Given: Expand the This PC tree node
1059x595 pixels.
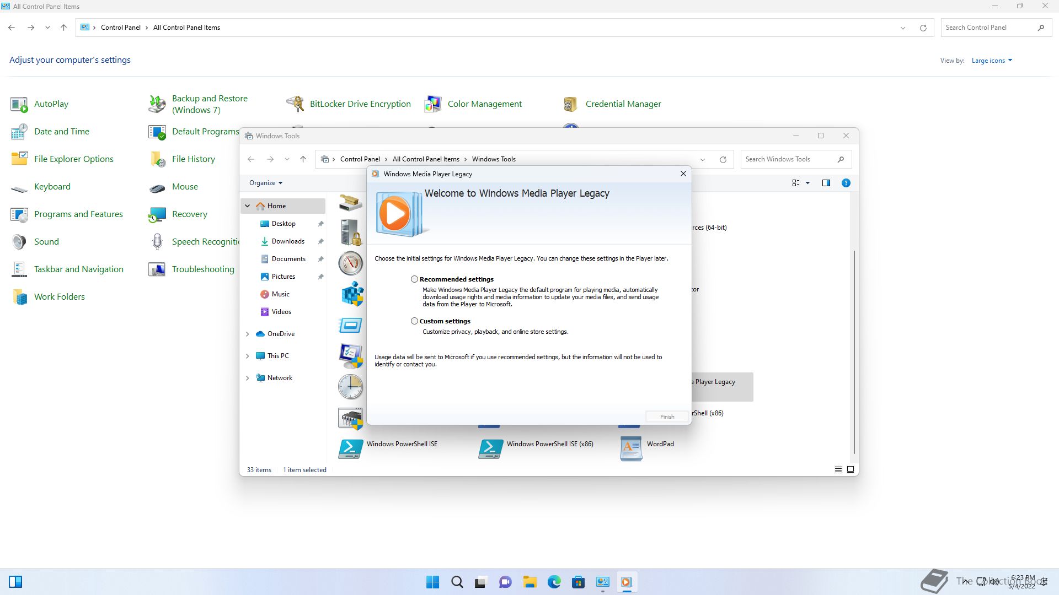Looking at the screenshot, I should click(248, 356).
